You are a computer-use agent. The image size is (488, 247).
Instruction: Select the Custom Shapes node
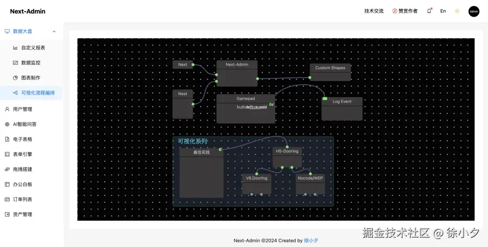[x=330, y=72]
